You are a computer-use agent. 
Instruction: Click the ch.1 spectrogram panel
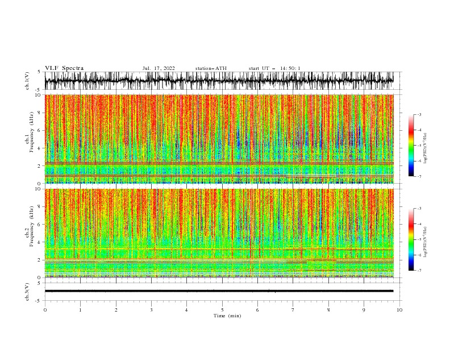tap(219, 139)
